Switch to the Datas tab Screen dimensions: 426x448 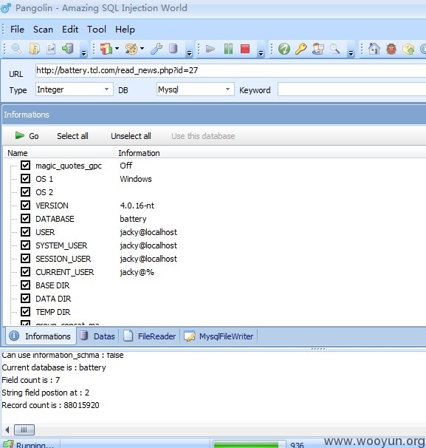pos(98,336)
